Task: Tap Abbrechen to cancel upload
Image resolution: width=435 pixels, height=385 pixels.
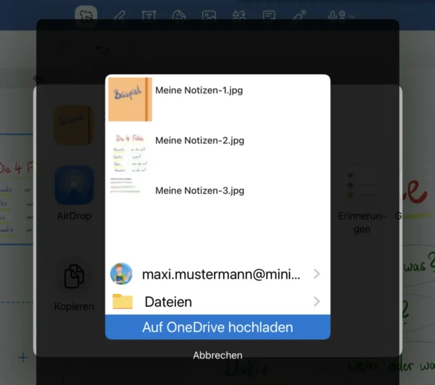Action: point(217,355)
